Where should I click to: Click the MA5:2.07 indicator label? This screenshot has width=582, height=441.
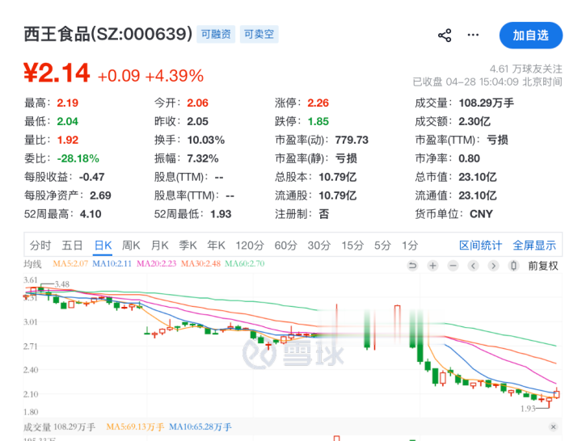[x=70, y=263]
